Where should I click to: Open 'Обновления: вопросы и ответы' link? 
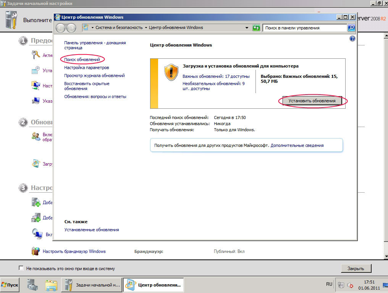point(95,97)
